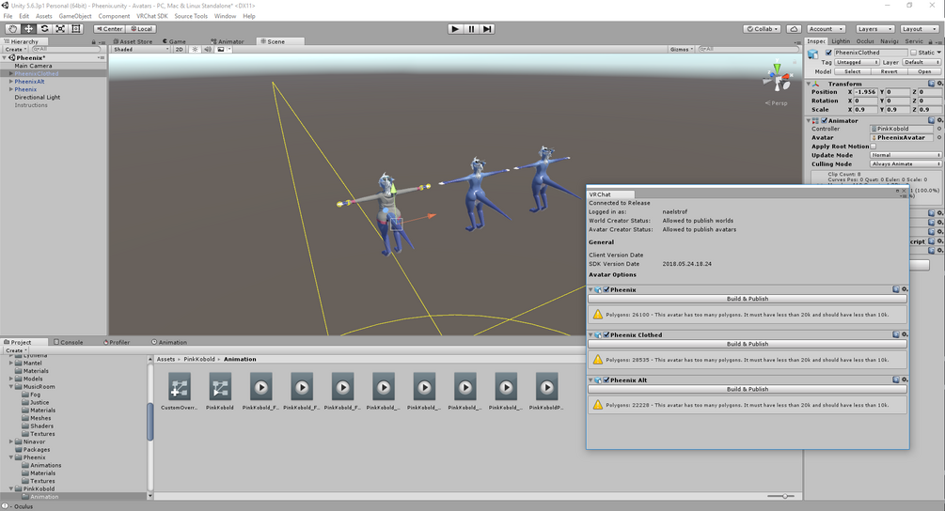Click the Play button
The image size is (945, 511).
[x=456, y=29]
